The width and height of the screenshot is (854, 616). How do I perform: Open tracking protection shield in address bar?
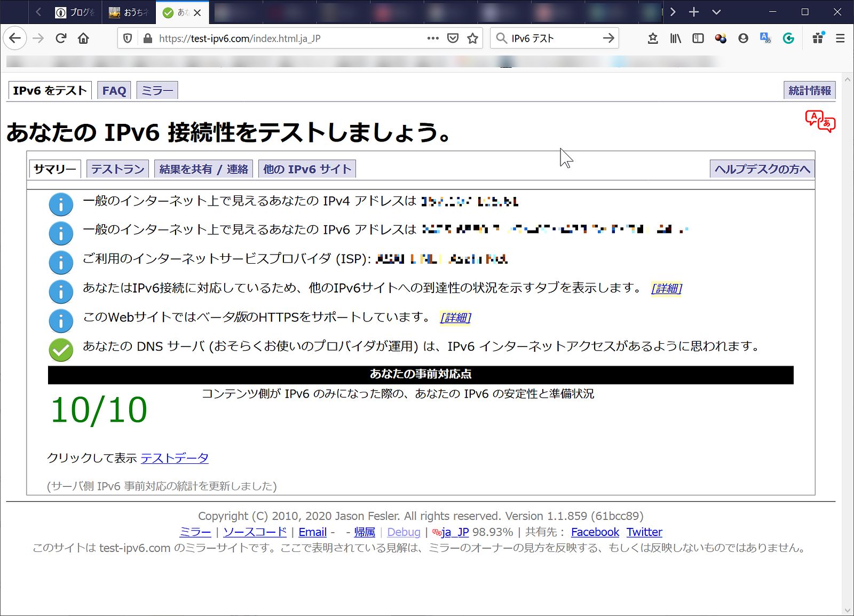pos(128,38)
